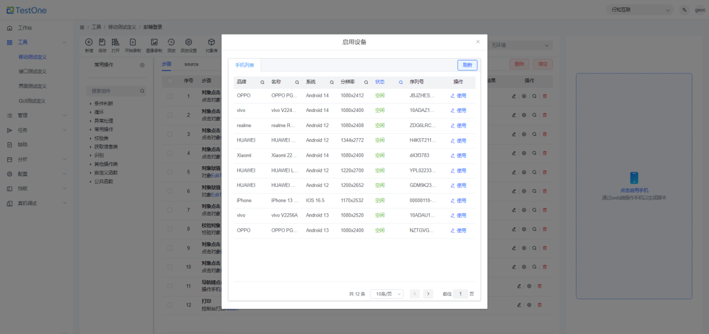Viewport: 709px width, 334px height.
Task: Click the red 清空 button
Action: [542, 64]
